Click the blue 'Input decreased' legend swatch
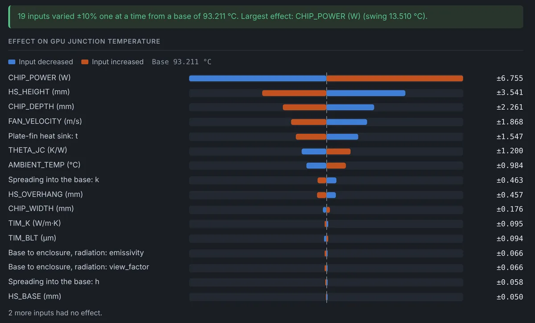The image size is (535, 323). 12,62
